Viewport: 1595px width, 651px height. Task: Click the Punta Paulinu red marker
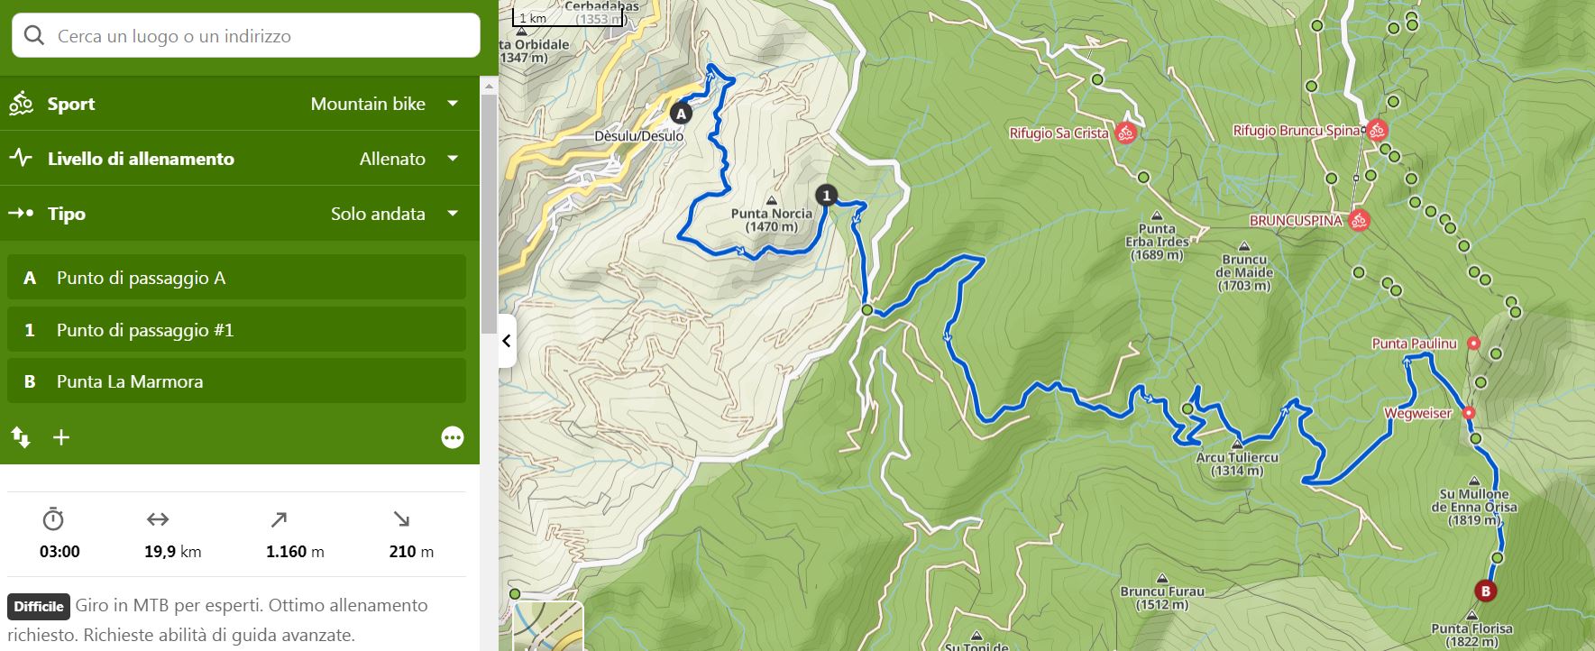(x=1473, y=344)
